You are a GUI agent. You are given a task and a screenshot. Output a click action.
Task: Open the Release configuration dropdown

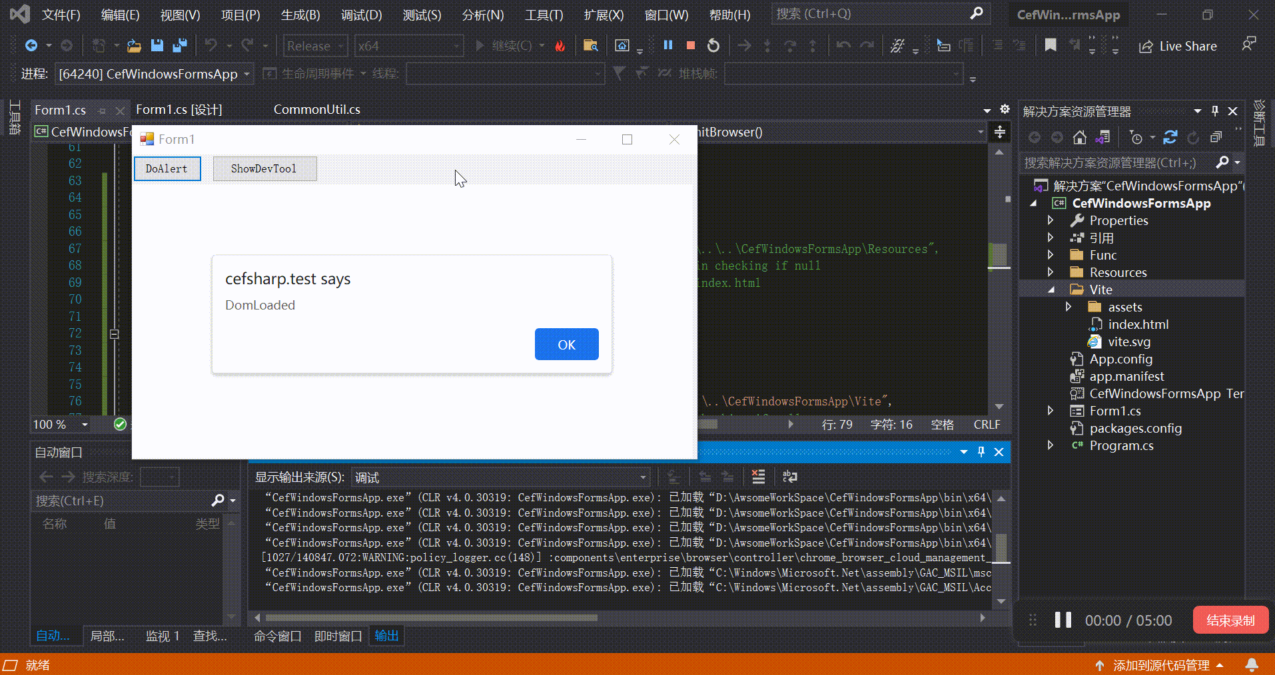click(340, 45)
